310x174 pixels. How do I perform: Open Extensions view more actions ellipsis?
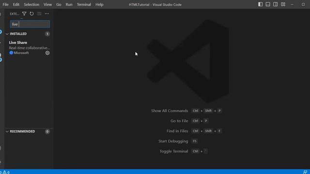pyautogui.click(x=46, y=14)
